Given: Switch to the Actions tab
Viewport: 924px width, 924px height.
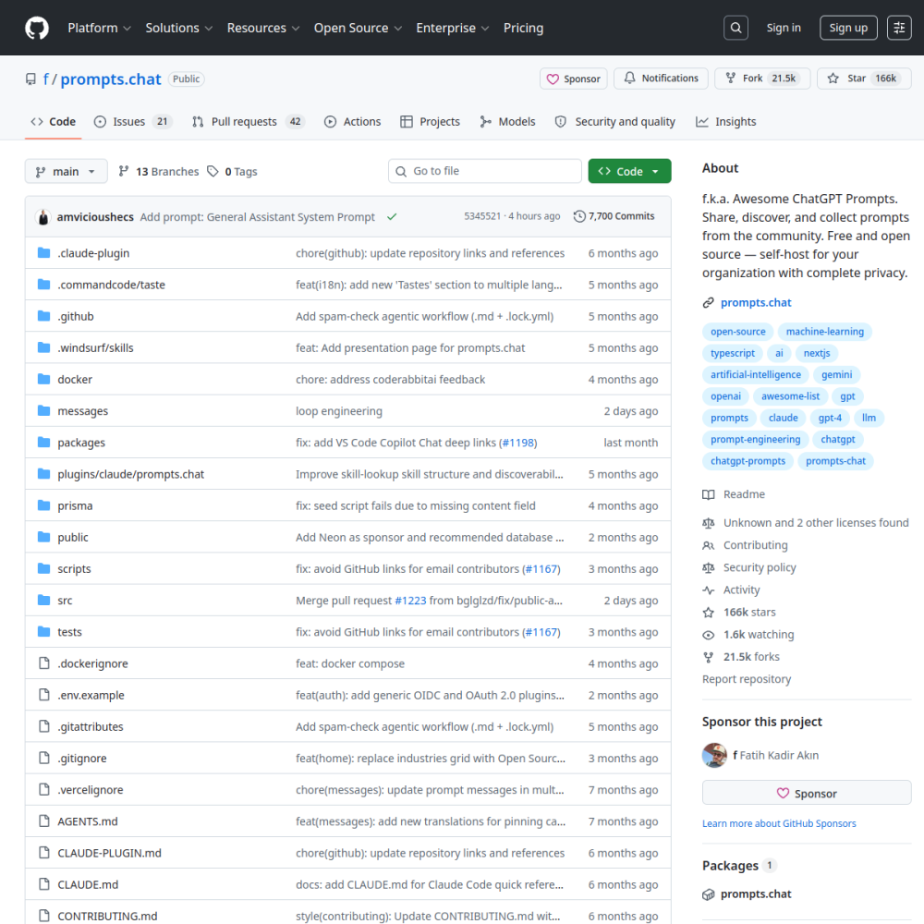Looking at the screenshot, I should pos(352,121).
